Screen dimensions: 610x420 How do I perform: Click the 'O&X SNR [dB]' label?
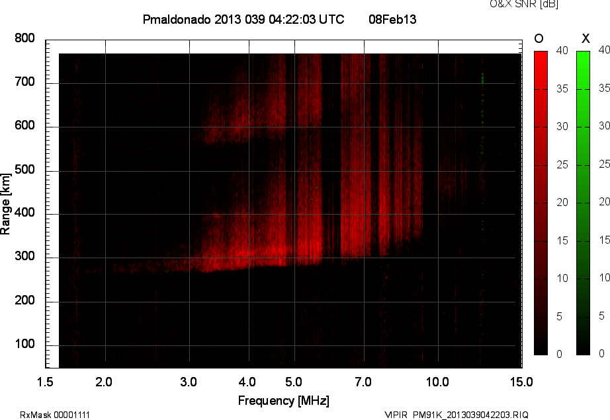(523, 4)
